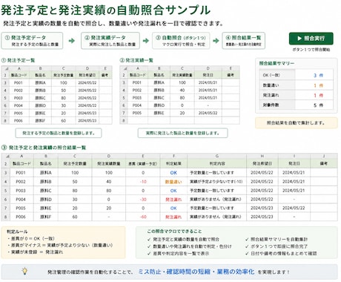Viewport: 341px width, 282px height.
Task: Click rule text 差異が 0 = OK（一致）
Action: click(31, 239)
